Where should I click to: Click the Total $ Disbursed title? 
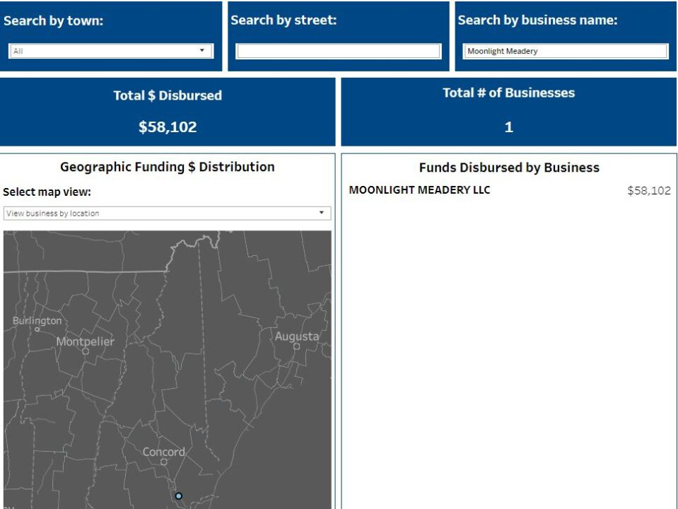point(168,95)
